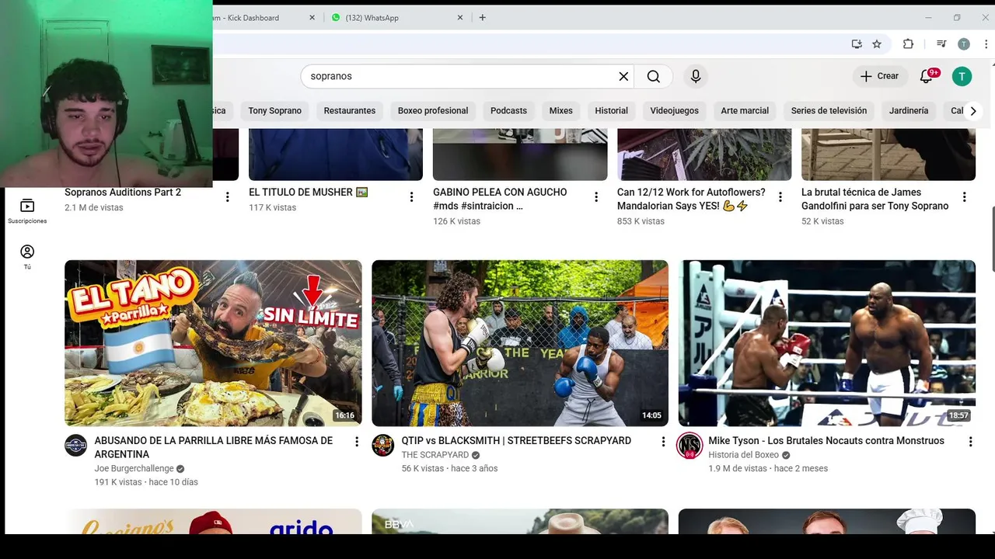Open Historia del Boxeo channel avatar
Viewport: 995px width, 559px height.
(690, 446)
